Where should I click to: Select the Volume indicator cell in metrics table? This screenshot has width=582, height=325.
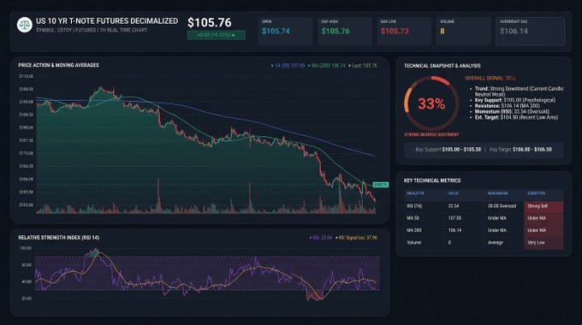414,243
